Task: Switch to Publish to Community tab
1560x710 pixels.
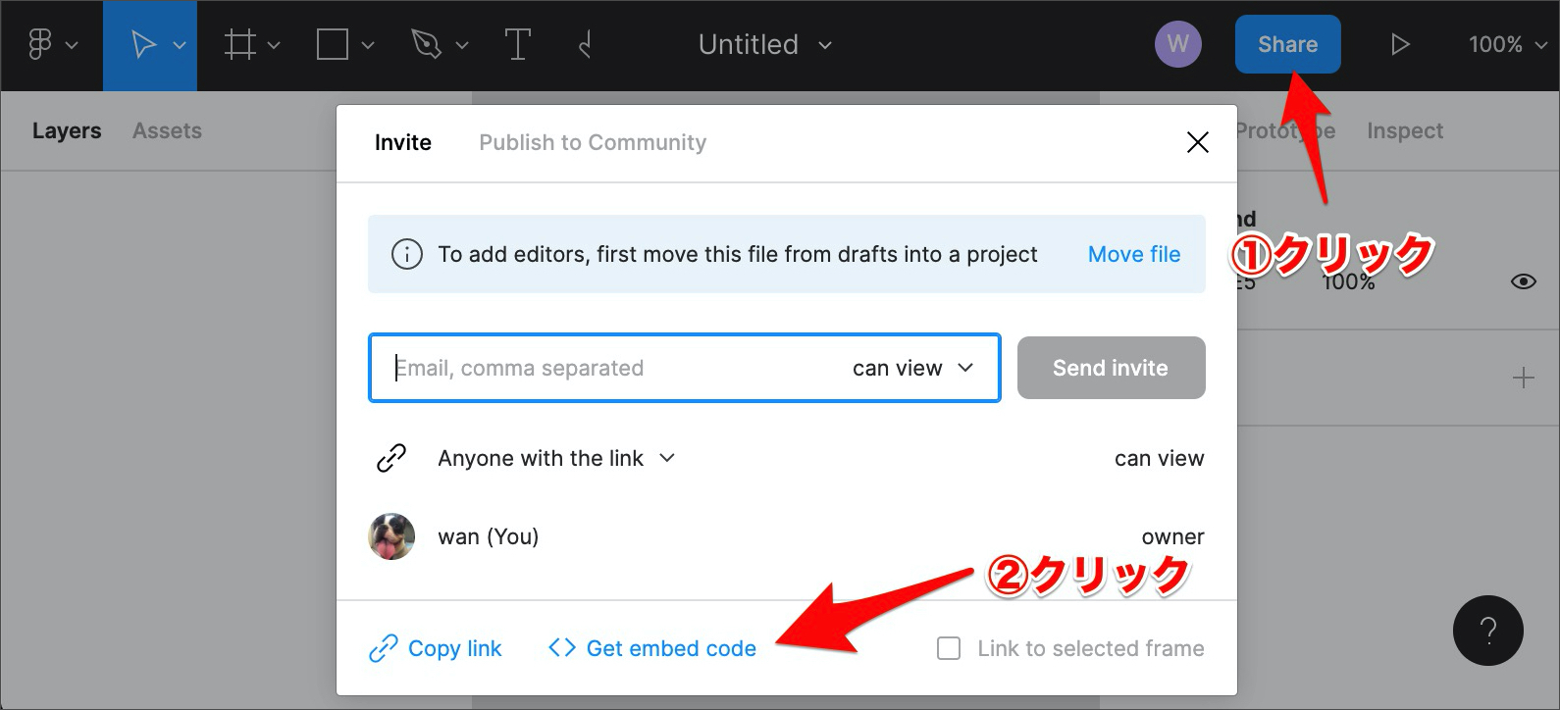Action: tap(592, 143)
